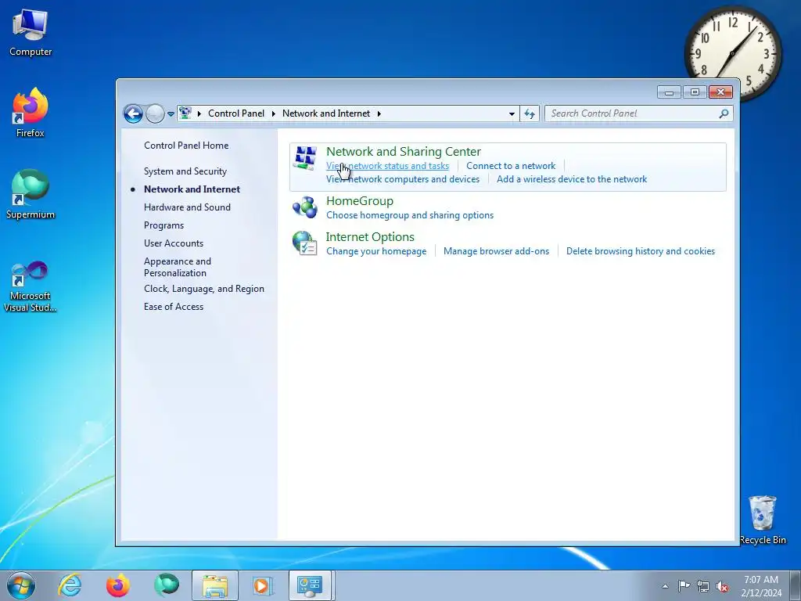Screen dimensions: 801x601
Task: Click View network status and tasks
Action: click(388, 166)
